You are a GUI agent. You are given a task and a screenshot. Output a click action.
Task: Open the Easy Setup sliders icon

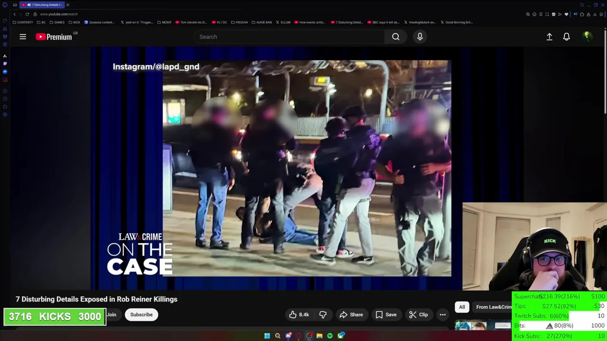coord(601,14)
